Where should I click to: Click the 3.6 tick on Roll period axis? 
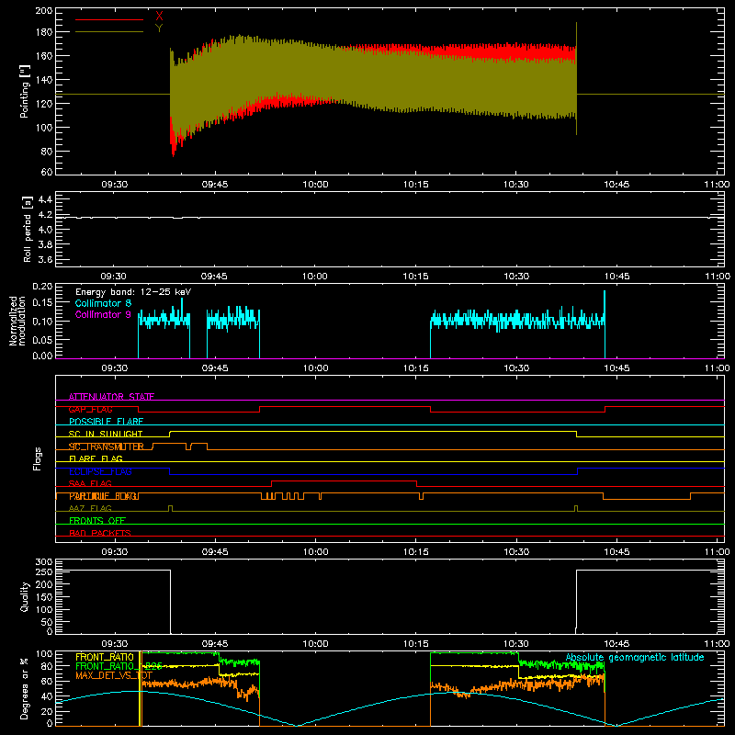(x=45, y=259)
